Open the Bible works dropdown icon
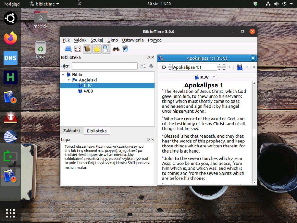297x223 pixels. click(240, 67)
